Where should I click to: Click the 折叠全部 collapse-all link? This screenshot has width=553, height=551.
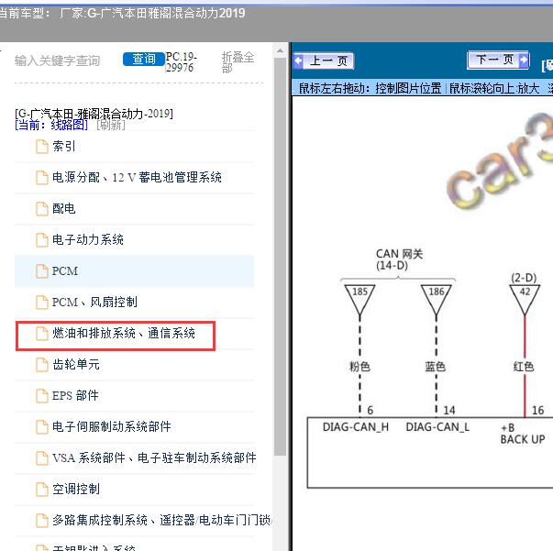(x=238, y=61)
